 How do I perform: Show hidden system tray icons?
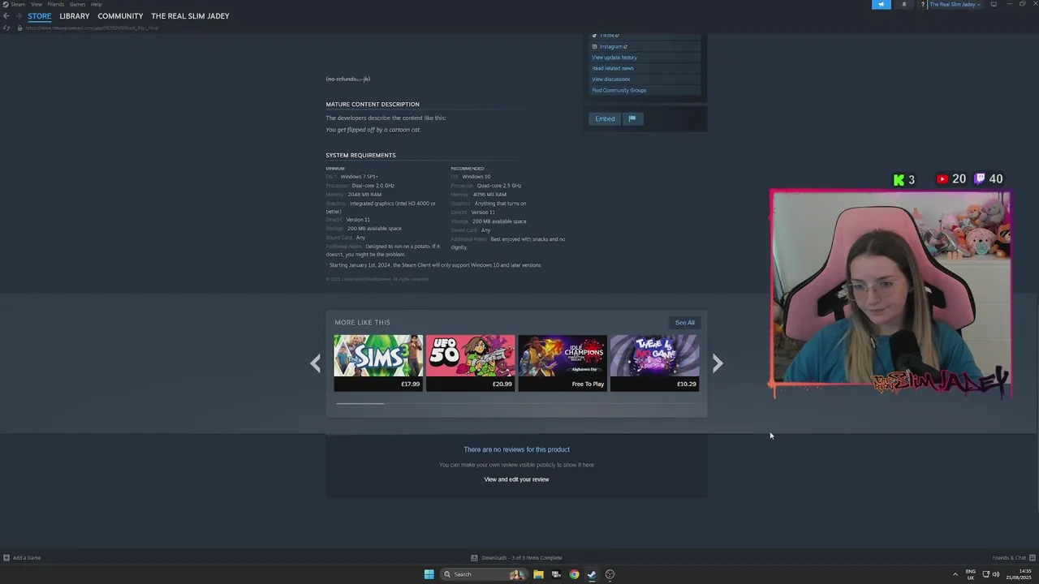955,574
